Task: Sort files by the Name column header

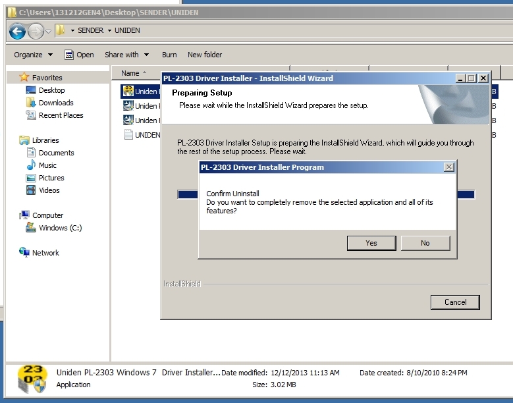Action: pyautogui.click(x=130, y=73)
